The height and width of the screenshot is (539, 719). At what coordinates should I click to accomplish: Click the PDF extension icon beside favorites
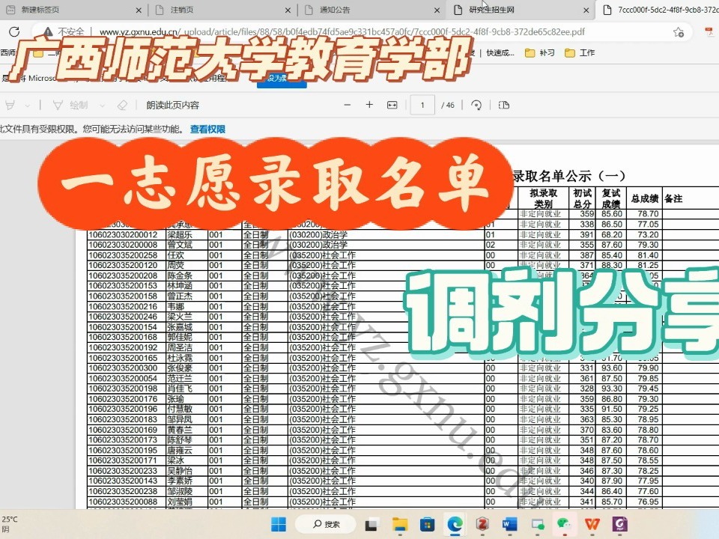pyautogui.click(x=709, y=31)
